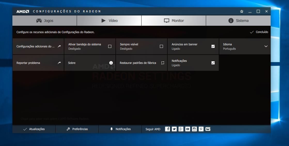Click the AMD logo in title bar
The height and width of the screenshot is (146, 289).
23,11
